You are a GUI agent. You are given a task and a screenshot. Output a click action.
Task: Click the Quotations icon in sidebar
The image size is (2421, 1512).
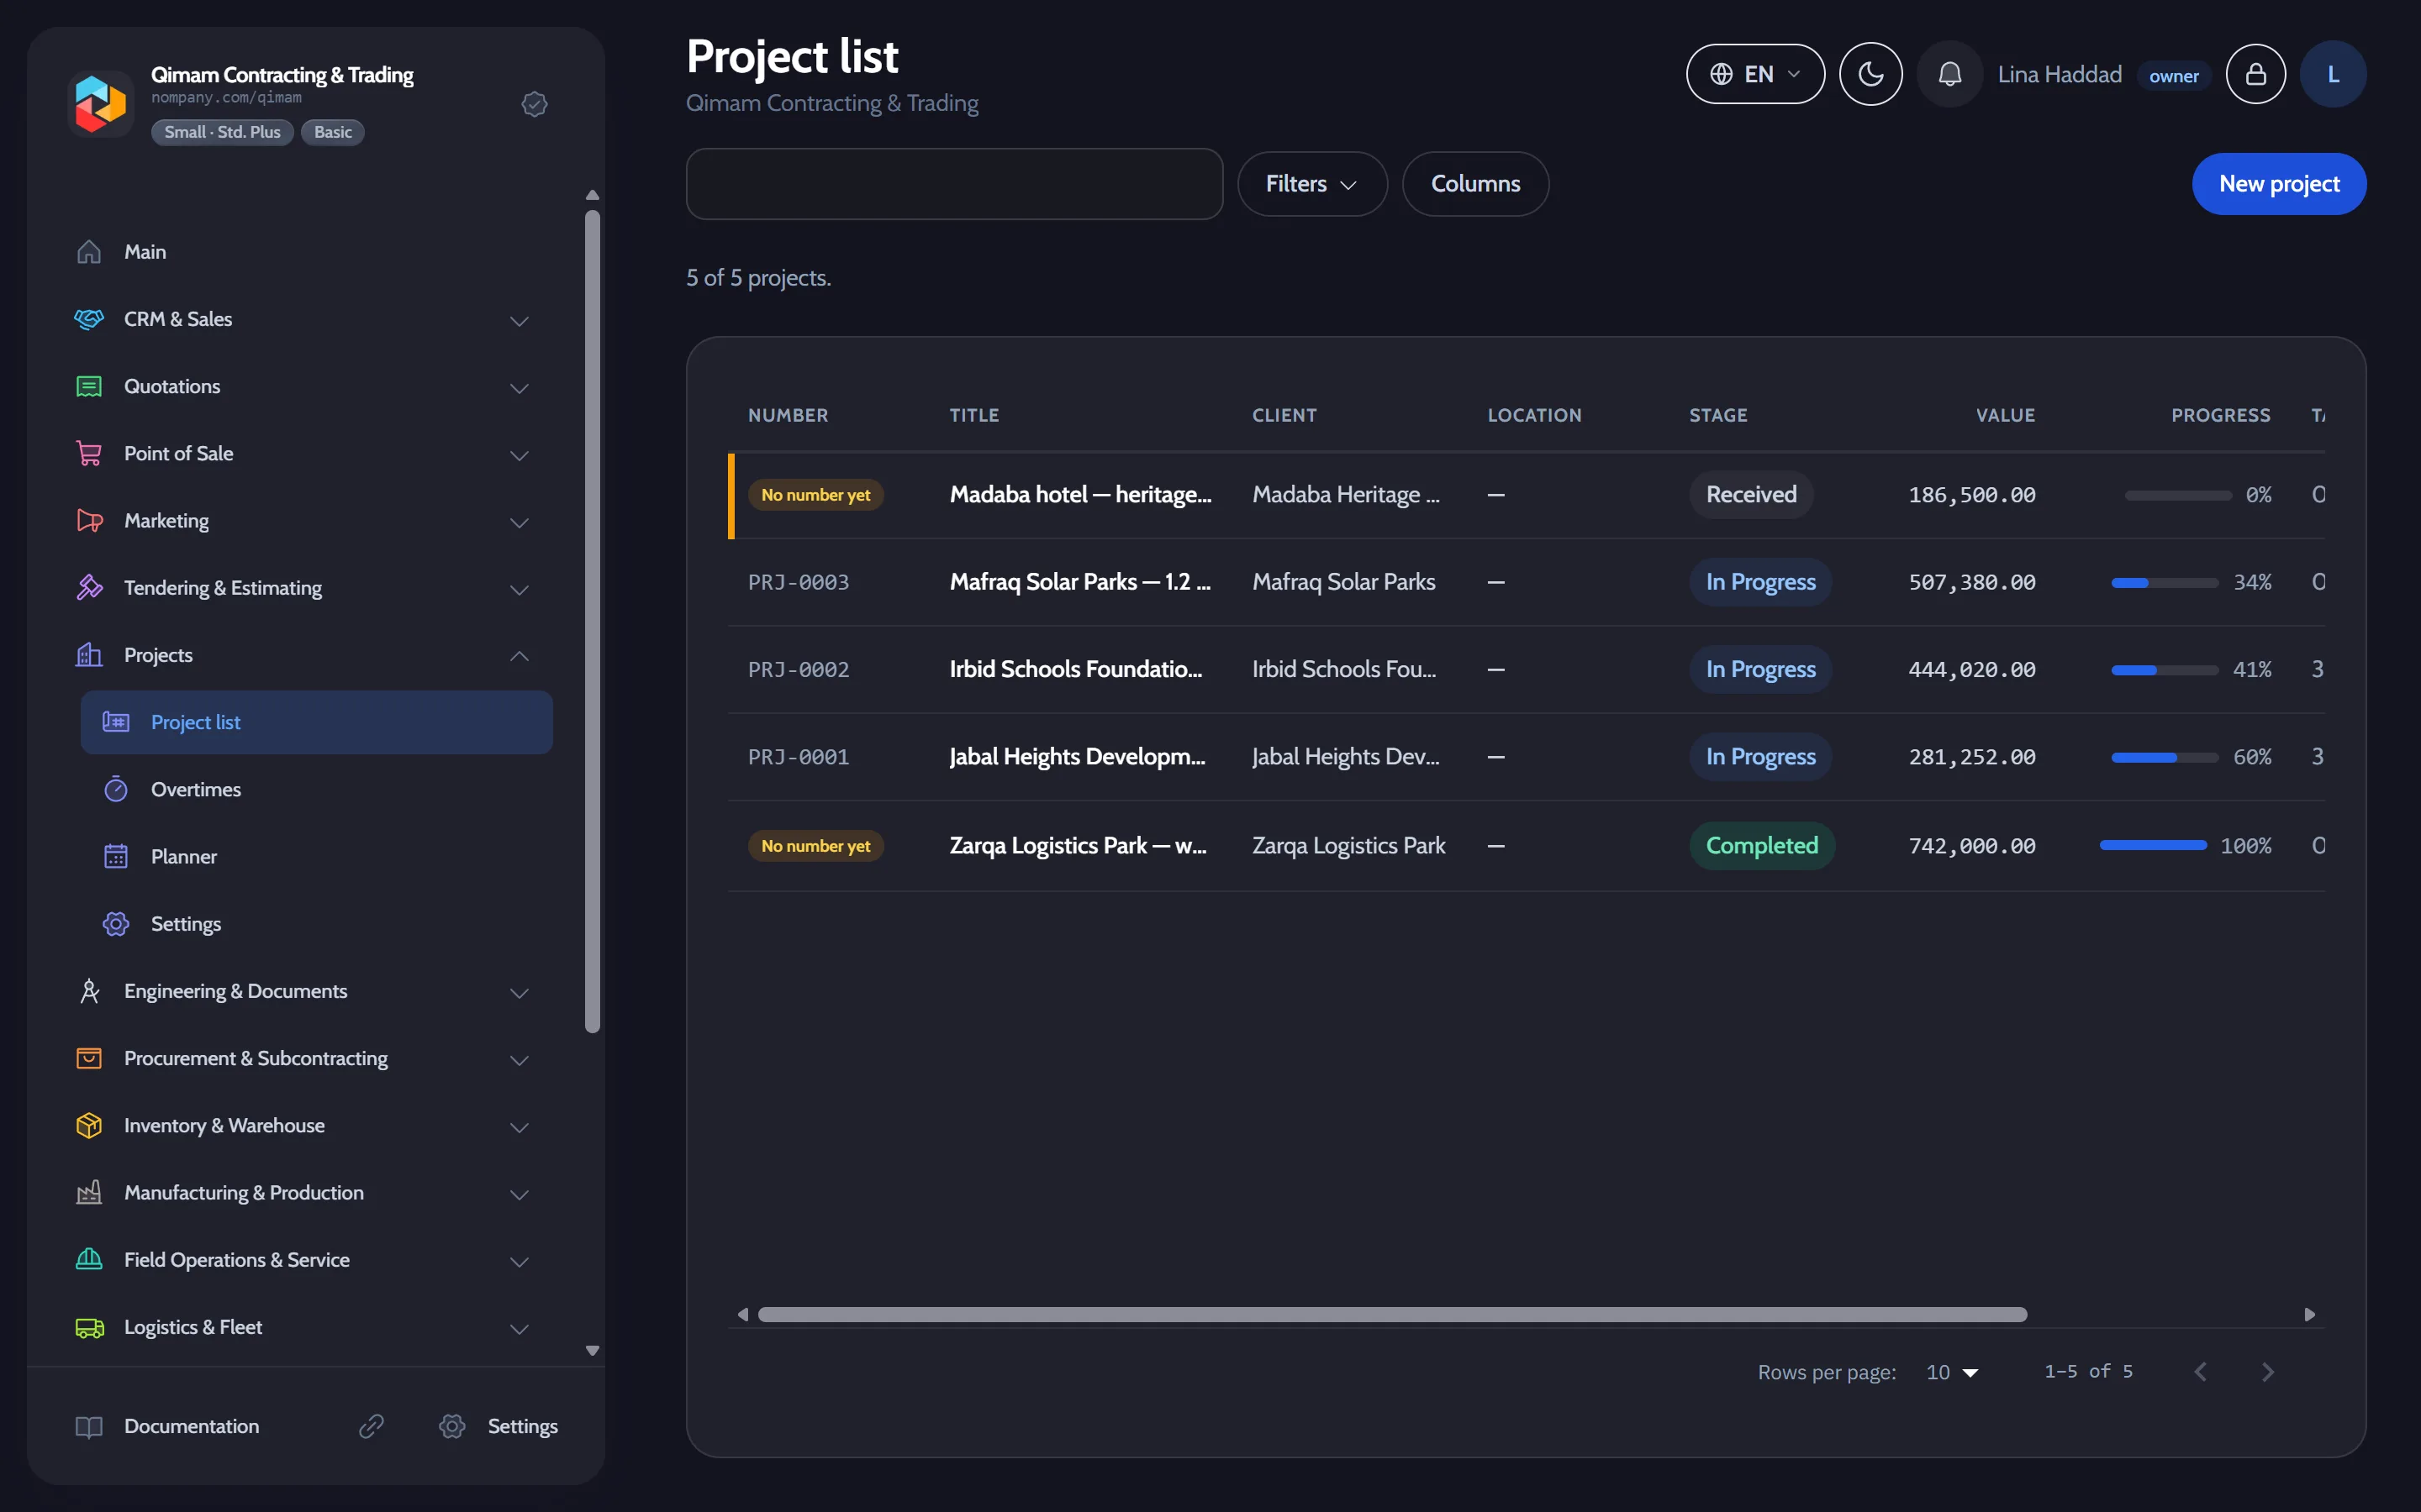(x=89, y=386)
